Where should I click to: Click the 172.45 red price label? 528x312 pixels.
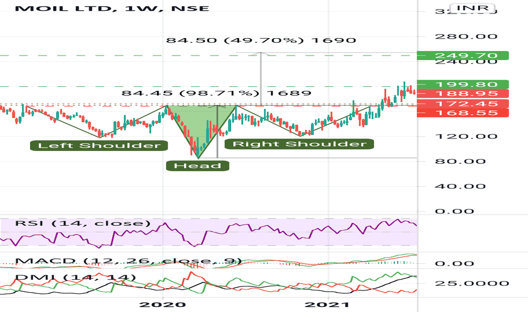click(462, 104)
